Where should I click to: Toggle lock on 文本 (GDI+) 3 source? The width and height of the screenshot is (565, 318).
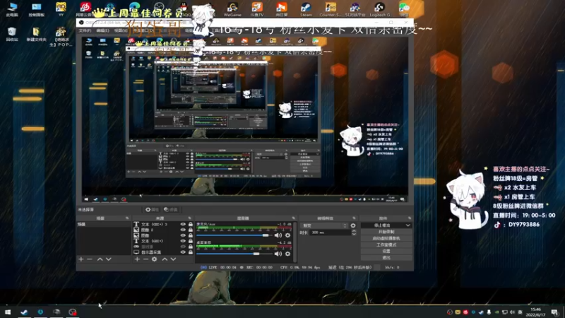(x=191, y=224)
